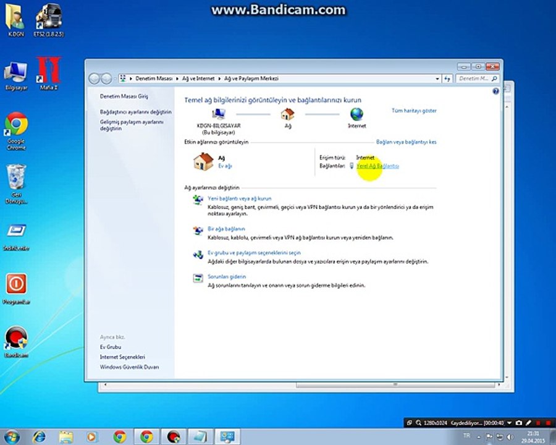The image size is (556, 445).
Task: Open first Chrome taskbar icon
Action: tap(120, 436)
